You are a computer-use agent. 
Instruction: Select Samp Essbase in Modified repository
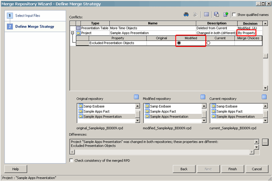click(x=160, y=106)
